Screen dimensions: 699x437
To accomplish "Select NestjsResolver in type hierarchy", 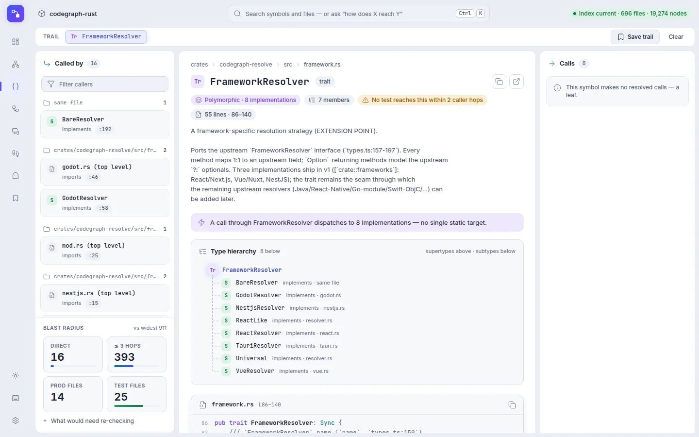I will 260,308.
